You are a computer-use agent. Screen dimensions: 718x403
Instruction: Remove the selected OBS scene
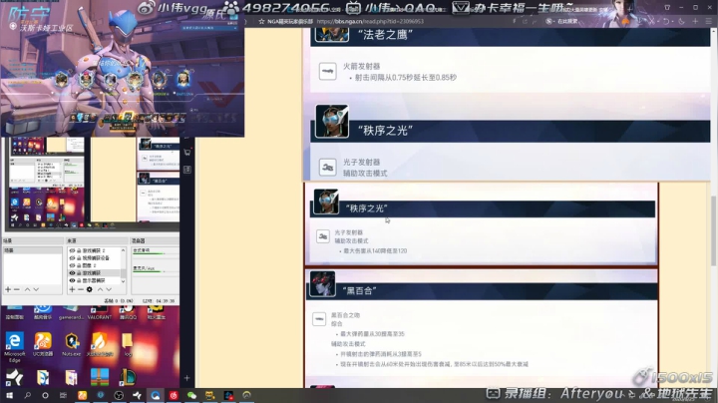click(x=17, y=289)
